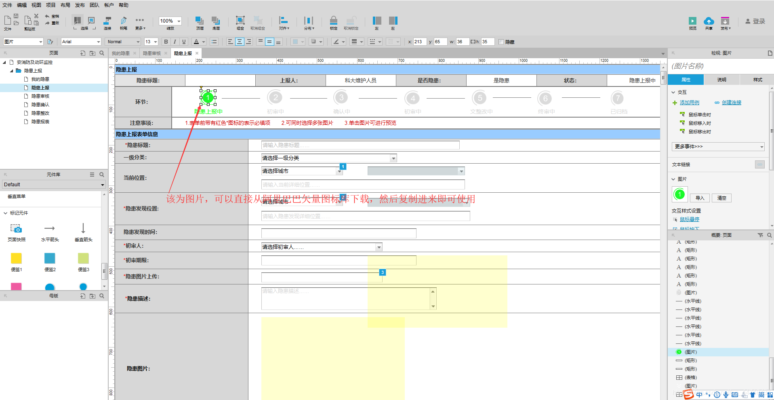The height and width of the screenshot is (400, 774).
Task: Select the contained selection mode tool
Action: (91, 20)
